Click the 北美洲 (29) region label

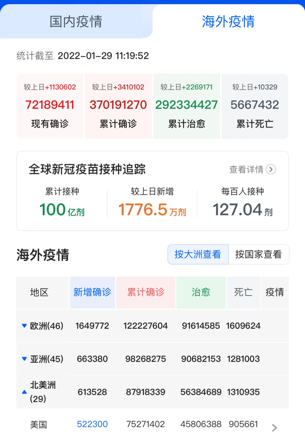click(x=43, y=392)
